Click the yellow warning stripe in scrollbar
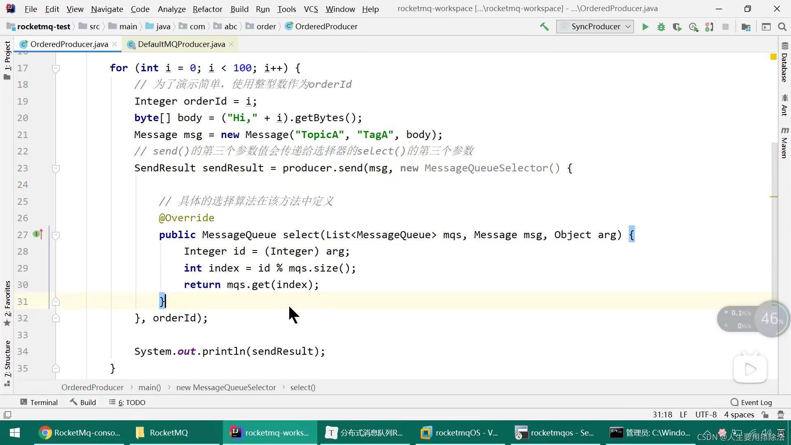The width and height of the screenshot is (791, 445). pos(773,197)
